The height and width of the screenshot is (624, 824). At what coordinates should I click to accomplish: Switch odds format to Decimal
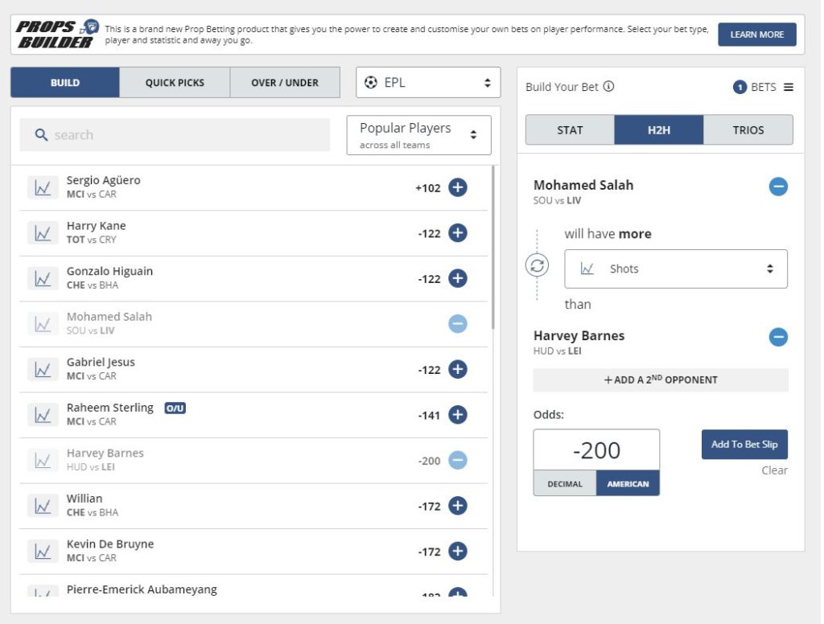(564, 484)
